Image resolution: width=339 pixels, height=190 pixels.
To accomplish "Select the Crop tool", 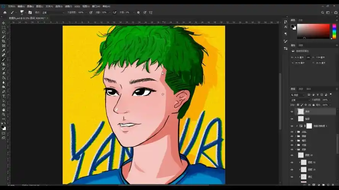I will (4, 41).
